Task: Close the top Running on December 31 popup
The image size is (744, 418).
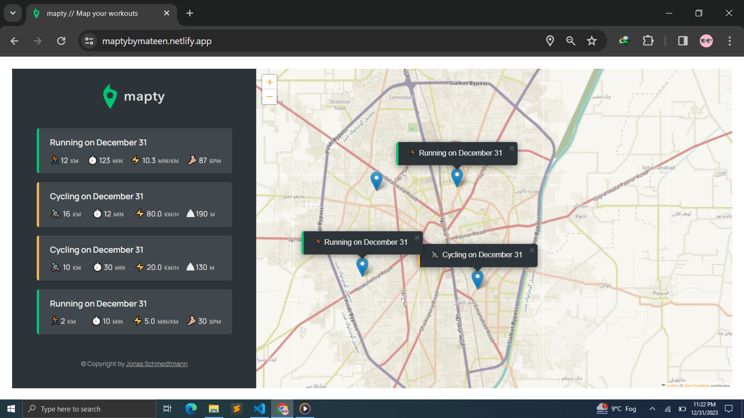Action: pos(511,149)
